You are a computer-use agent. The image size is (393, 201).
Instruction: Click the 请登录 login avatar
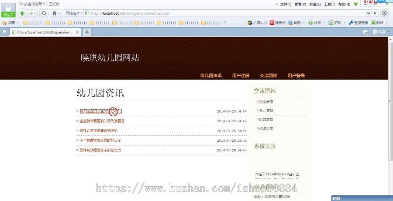coord(9,10)
